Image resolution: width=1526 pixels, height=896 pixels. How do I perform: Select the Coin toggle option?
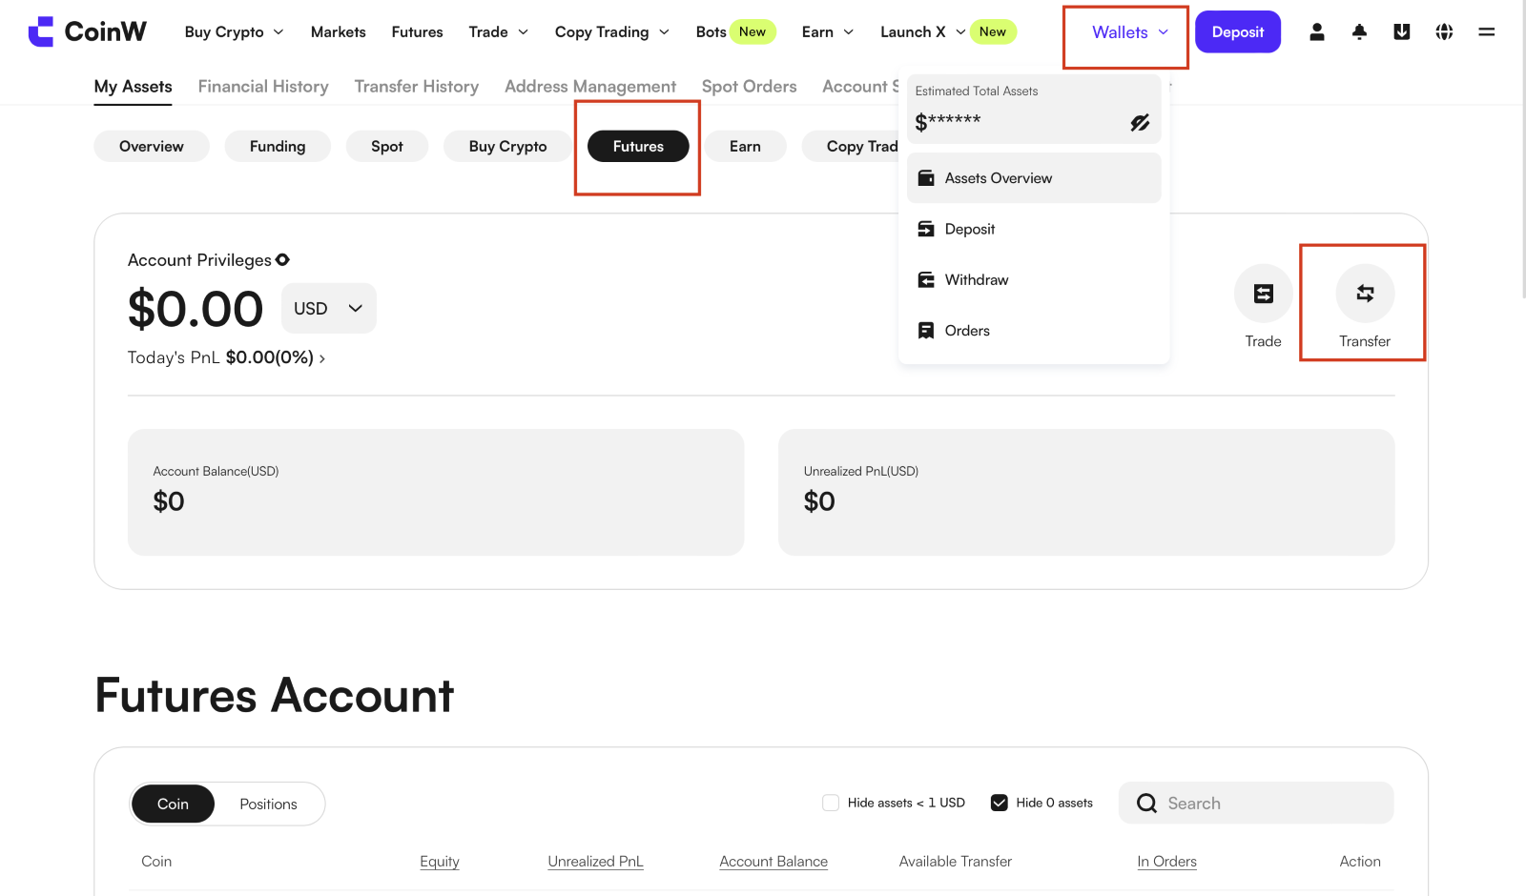coord(173,804)
